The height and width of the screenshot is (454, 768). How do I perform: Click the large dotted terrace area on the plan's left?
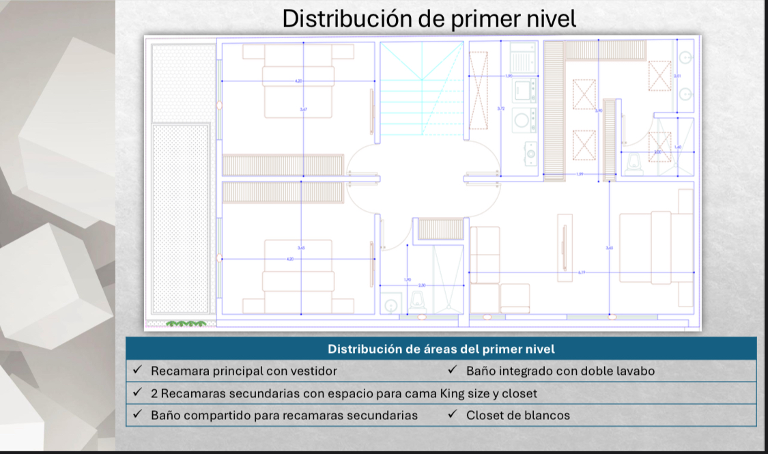pos(180,220)
